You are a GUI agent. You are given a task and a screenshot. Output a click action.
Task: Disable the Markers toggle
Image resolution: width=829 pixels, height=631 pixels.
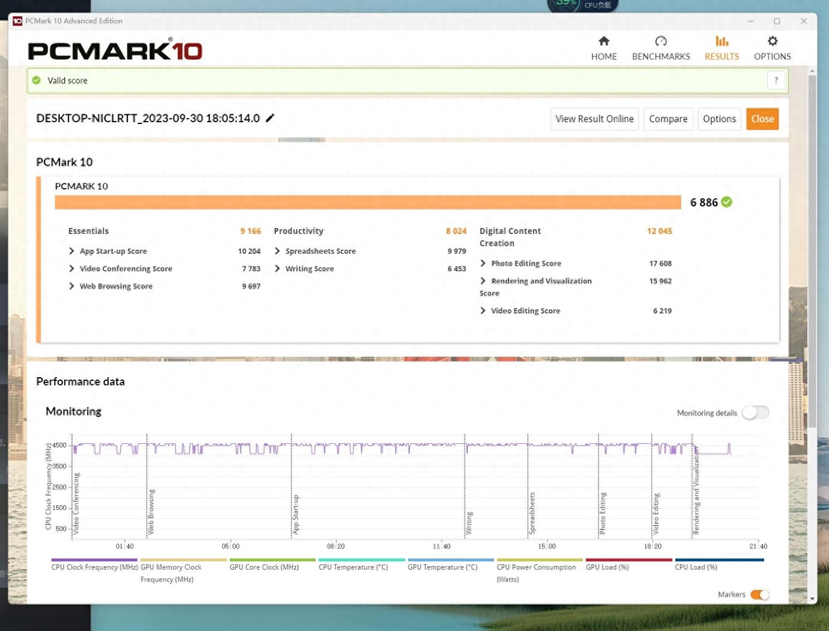760,594
